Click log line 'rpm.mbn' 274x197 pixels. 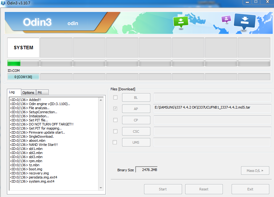26,161
